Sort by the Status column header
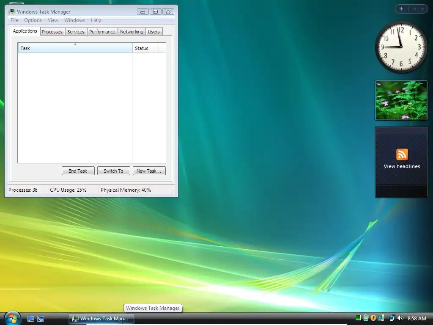 coord(145,48)
